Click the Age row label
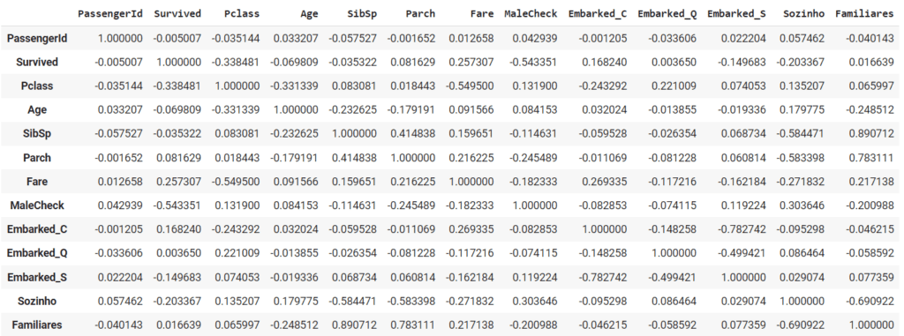The width and height of the screenshot is (904, 336). click(x=37, y=110)
